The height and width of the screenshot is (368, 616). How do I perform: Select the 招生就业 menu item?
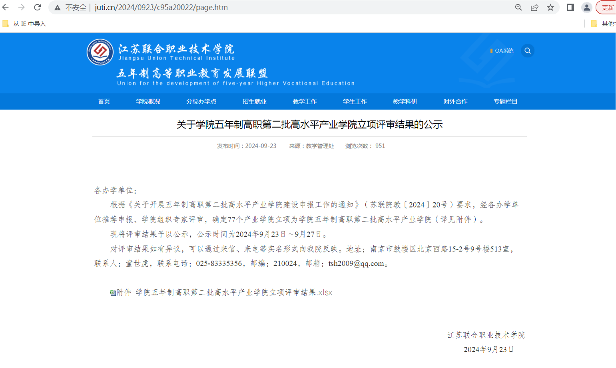click(255, 101)
